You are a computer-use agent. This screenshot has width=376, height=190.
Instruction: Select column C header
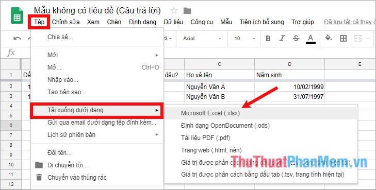click(219, 64)
